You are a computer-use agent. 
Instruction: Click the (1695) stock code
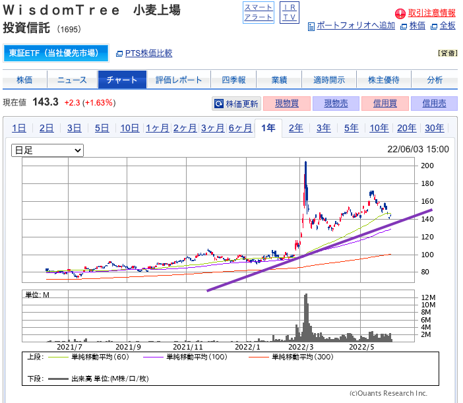click(x=69, y=29)
